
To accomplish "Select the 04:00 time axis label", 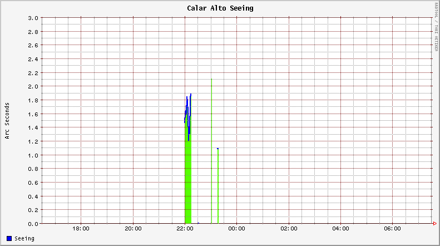I will click(340, 229).
